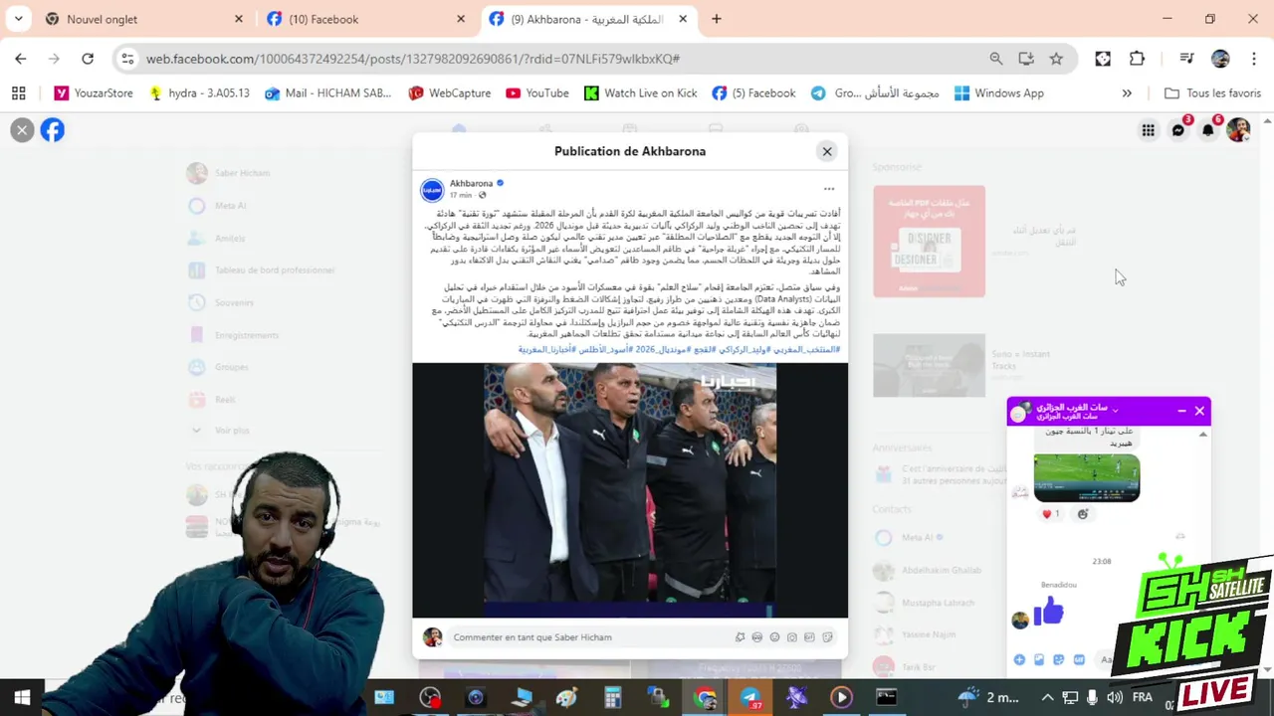Open more actions plus icon in chat
The width and height of the screenshot is (1274, 716).
1019,659
